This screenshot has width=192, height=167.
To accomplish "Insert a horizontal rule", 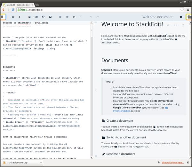I will 81,17.
